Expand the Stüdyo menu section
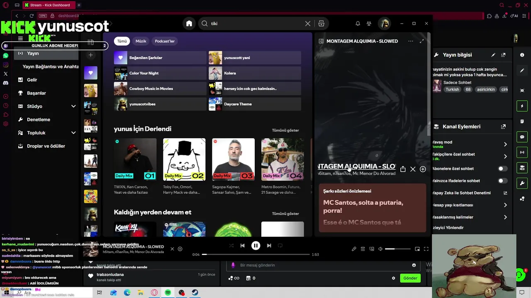Viewport: 531px width, 298px height. 73,106
